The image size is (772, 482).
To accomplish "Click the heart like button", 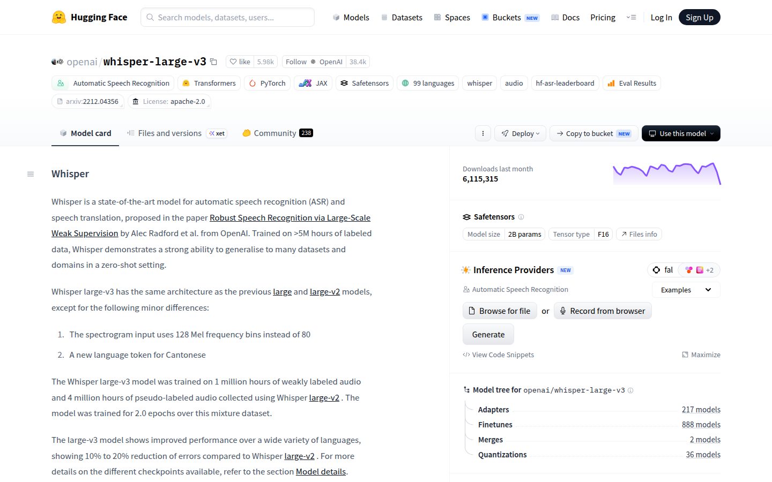I will [240, 62].
